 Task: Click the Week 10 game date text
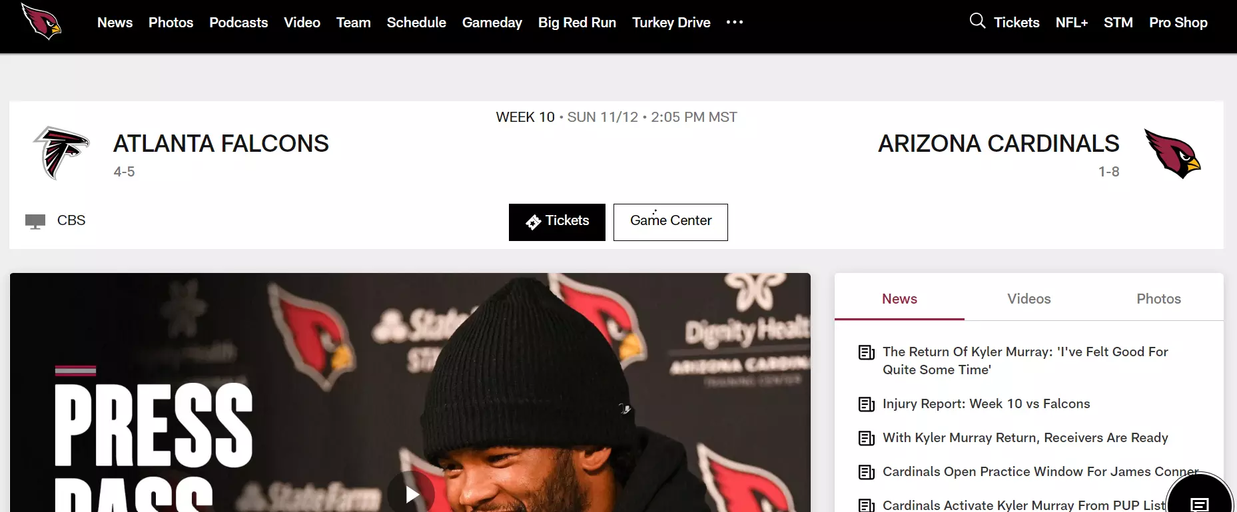(616, 117)
